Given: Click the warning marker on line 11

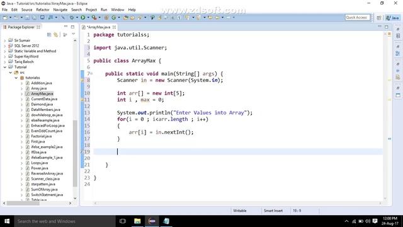Looking at the screenshot, I should pos(82,100).
